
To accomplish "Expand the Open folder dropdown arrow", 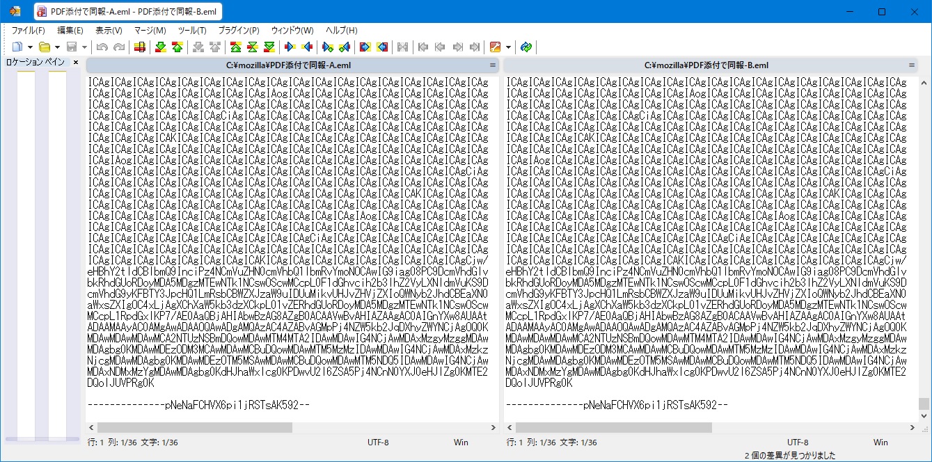I will pyautogui.click(x=57, y=47).
